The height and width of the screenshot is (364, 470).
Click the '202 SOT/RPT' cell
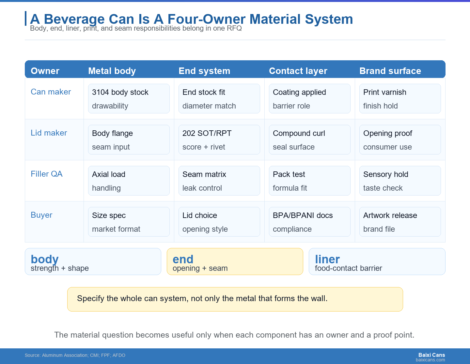(x=219, y=140)
